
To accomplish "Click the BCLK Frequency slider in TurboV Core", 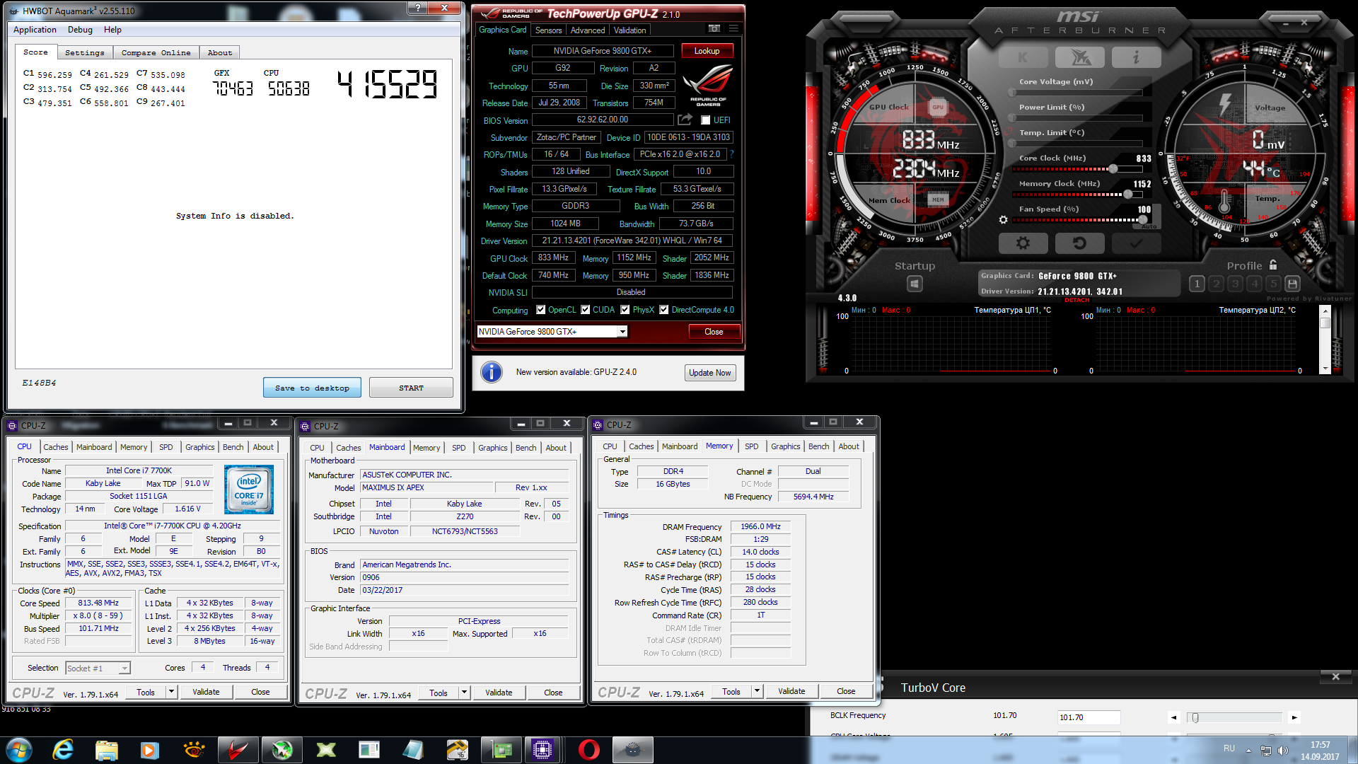I will click(x=1235, y=717).
